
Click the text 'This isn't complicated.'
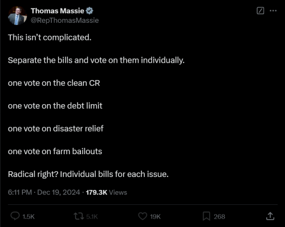(50, 38)
